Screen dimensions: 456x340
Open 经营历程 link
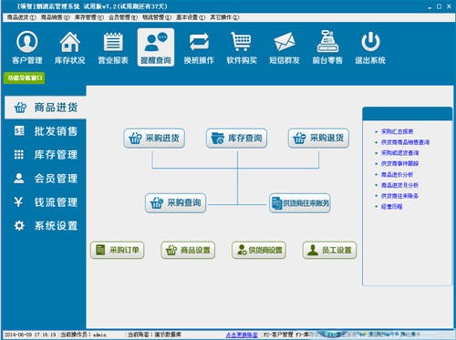point(391,207)
